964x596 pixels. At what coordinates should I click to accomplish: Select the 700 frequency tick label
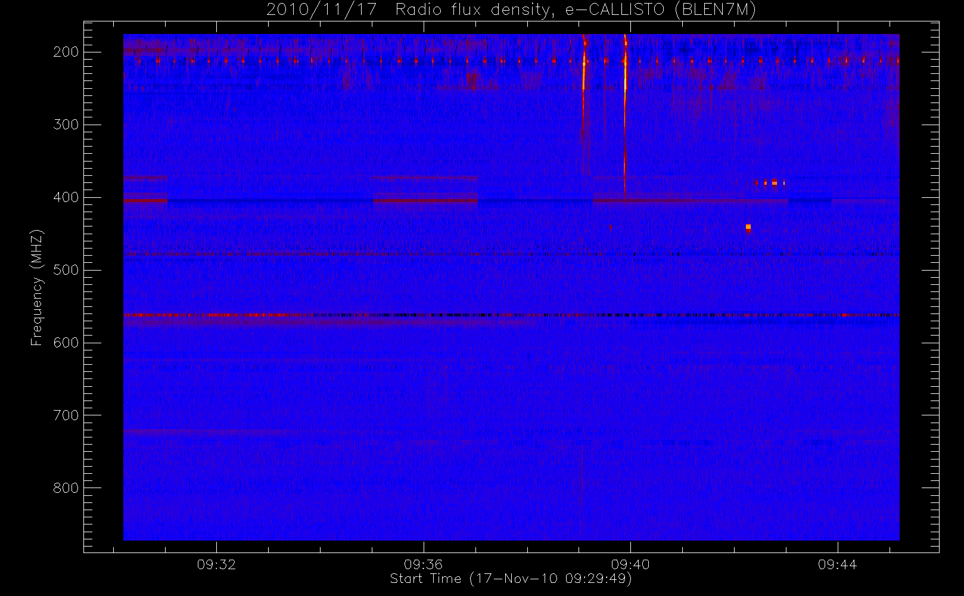click(66, 415)
